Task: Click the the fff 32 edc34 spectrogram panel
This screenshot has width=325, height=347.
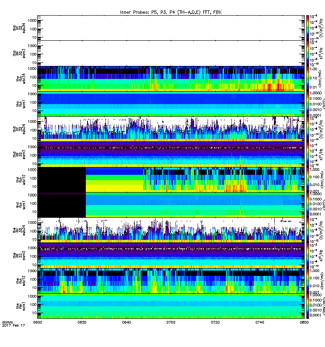Action: point(171,230)
